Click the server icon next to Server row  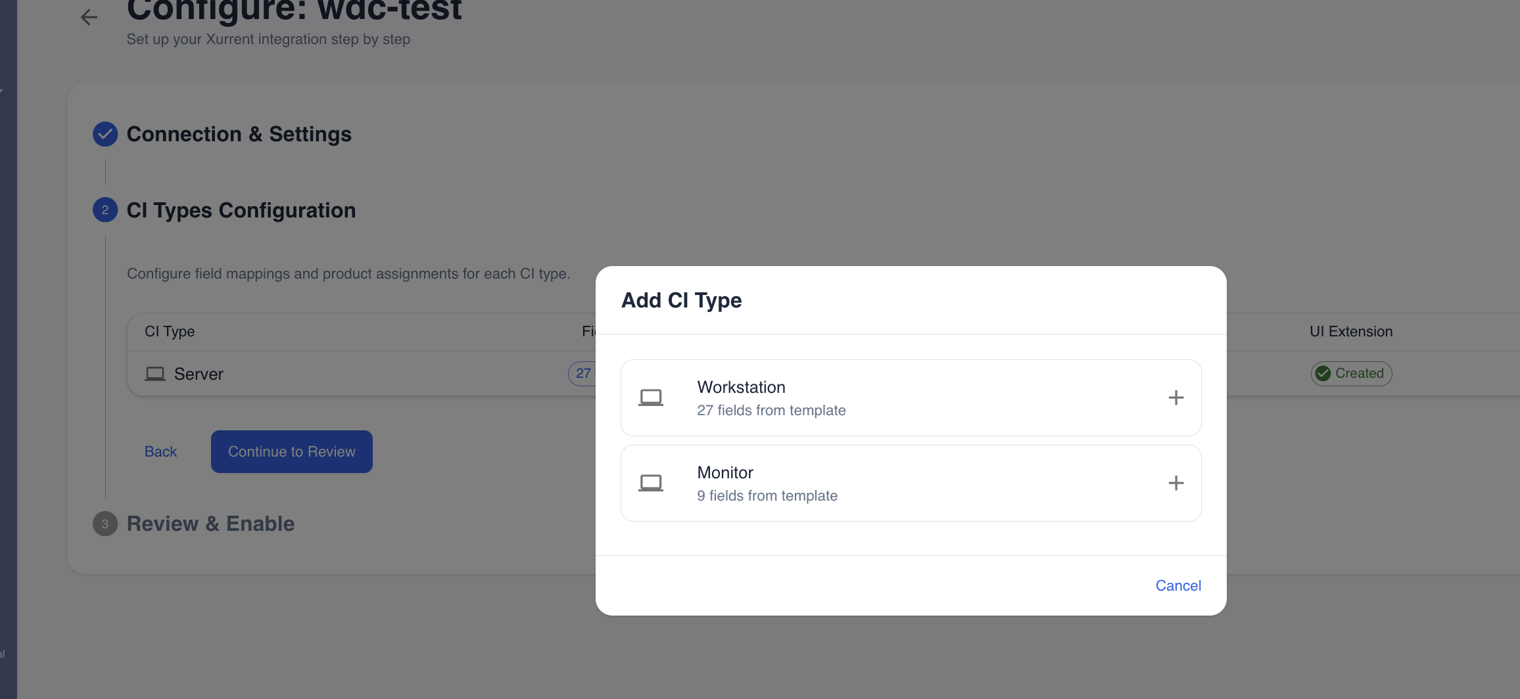pyautogui.click(x=155, y=373)
